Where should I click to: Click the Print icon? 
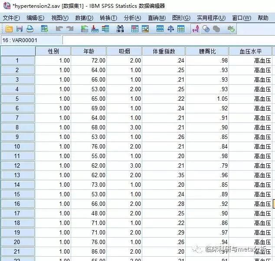coord(30,29)
